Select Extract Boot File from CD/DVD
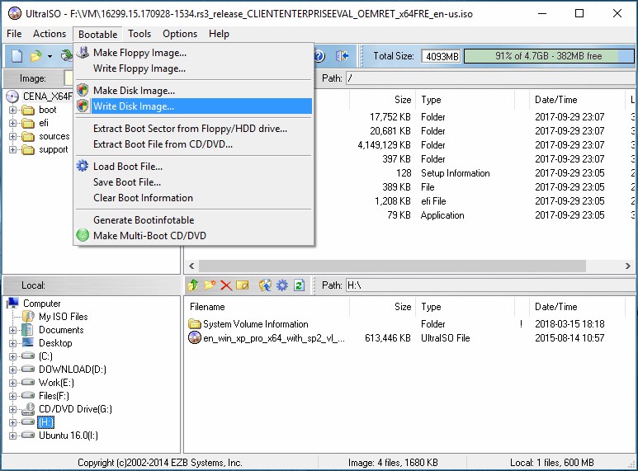 coord(194,144)
